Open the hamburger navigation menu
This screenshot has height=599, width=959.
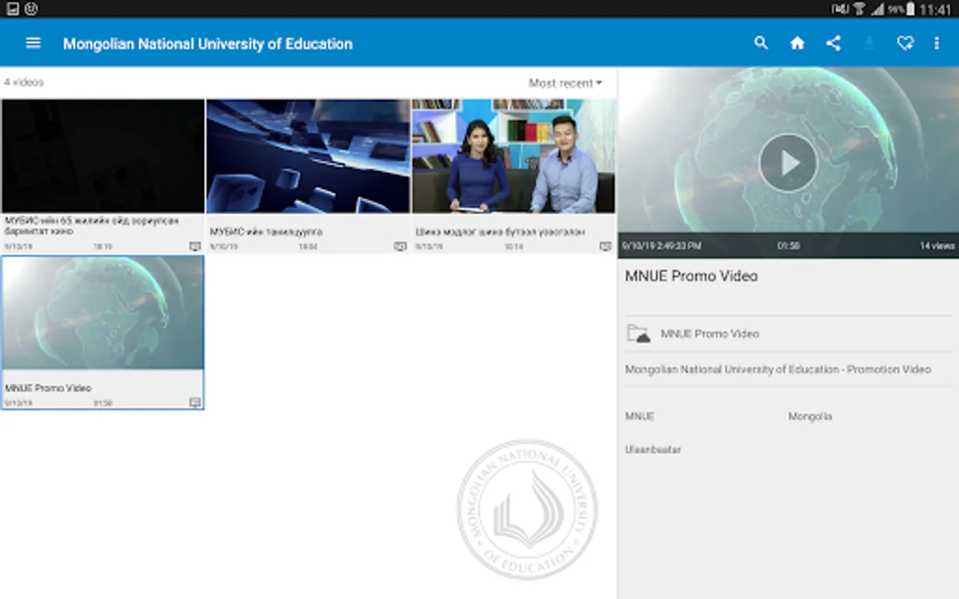click(33, 43)
